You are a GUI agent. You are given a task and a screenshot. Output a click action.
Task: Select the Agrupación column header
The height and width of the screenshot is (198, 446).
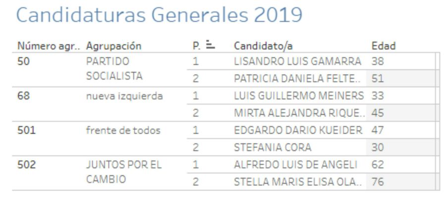114,47
